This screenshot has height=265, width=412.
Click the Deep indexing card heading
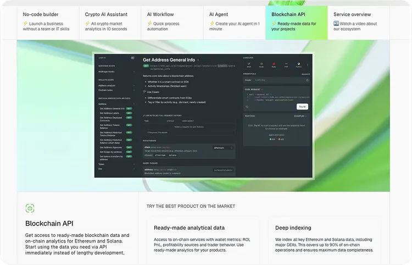[x=293, y=228]
